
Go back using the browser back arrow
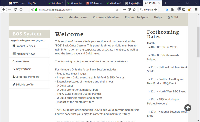tap(4, 10)
